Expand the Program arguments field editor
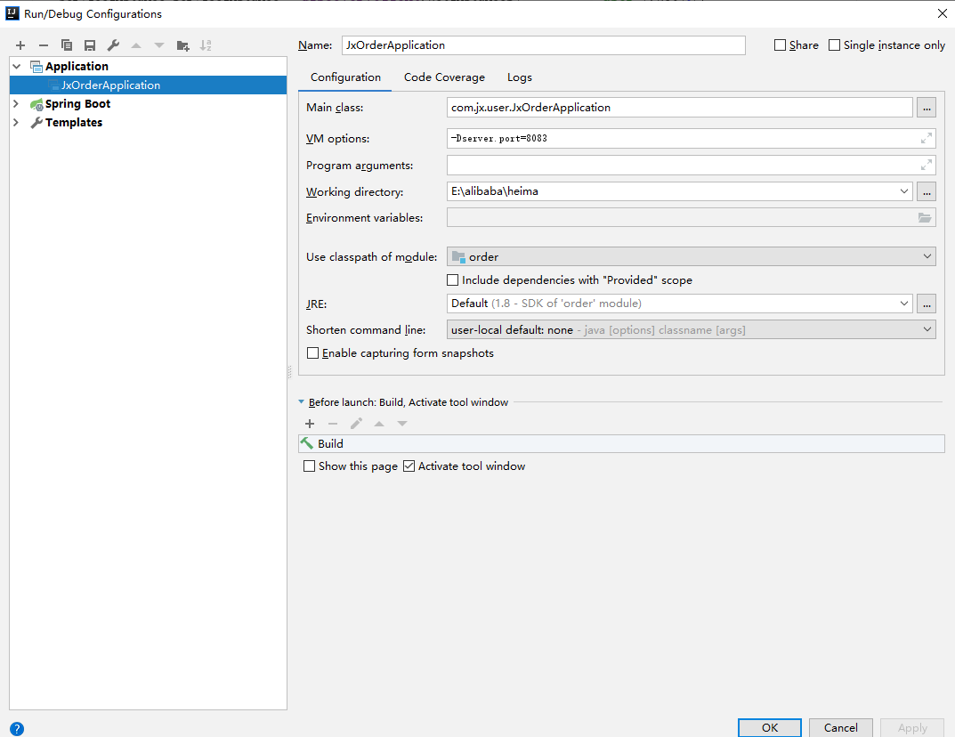Screen dimensions: 955x737 pos(927,165)
